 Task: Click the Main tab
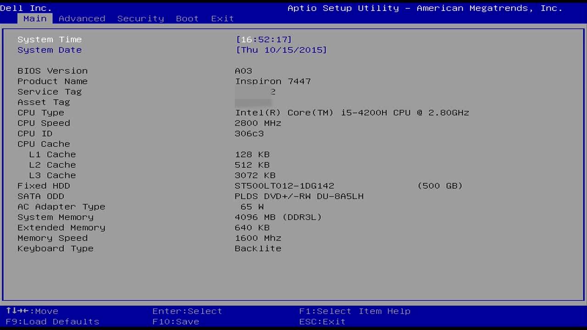(x=35, y=18)
